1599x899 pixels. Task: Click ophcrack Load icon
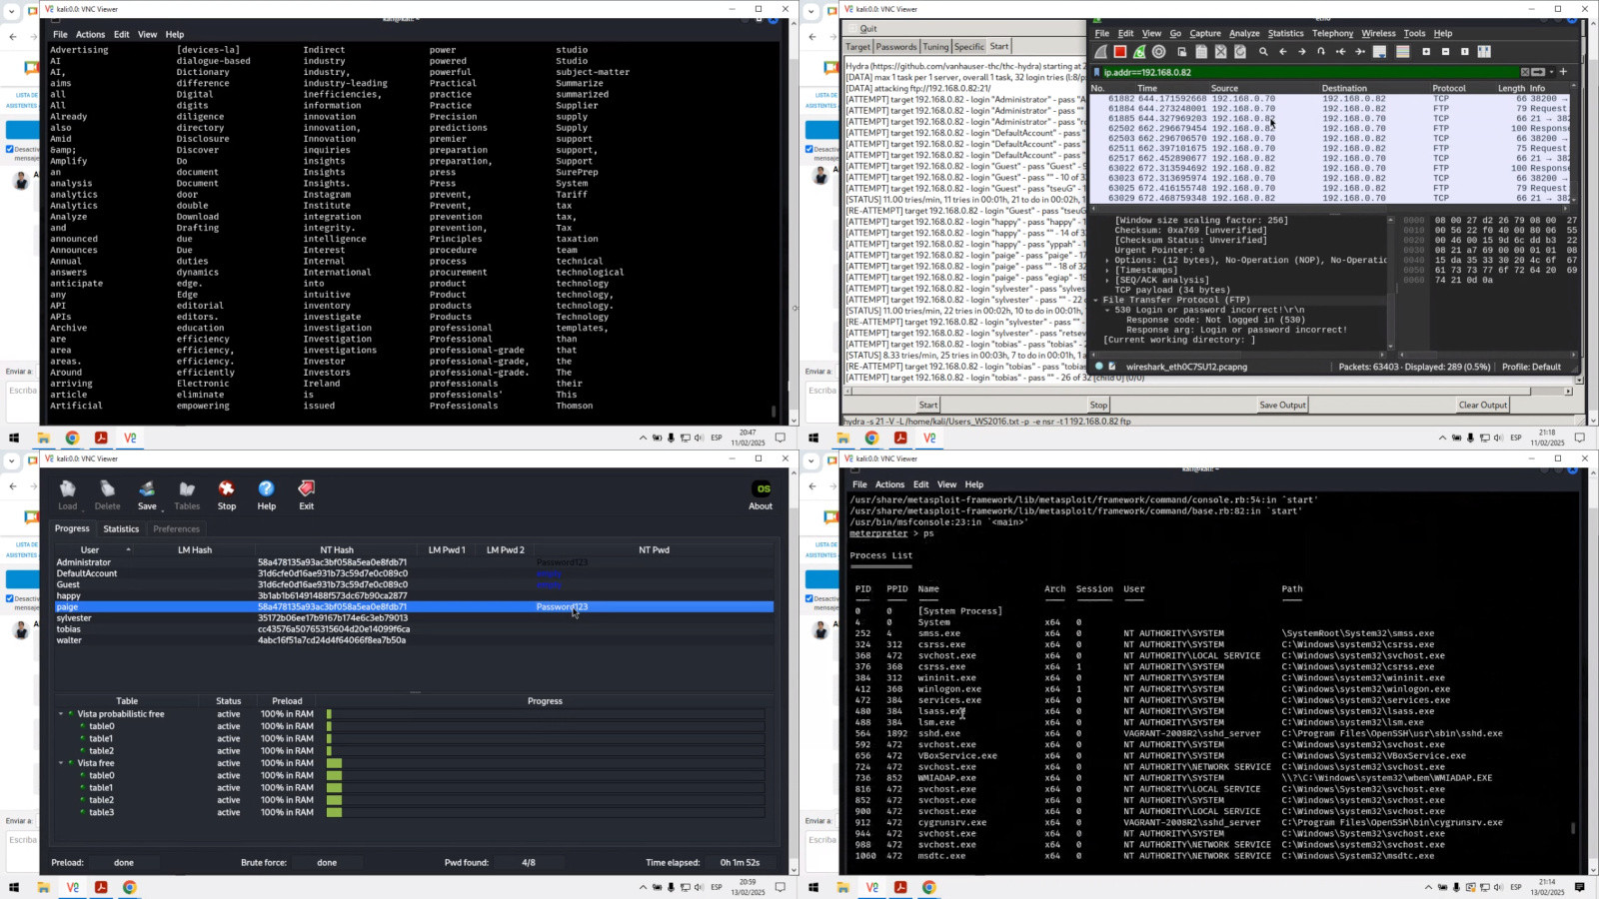click(68, 494)
